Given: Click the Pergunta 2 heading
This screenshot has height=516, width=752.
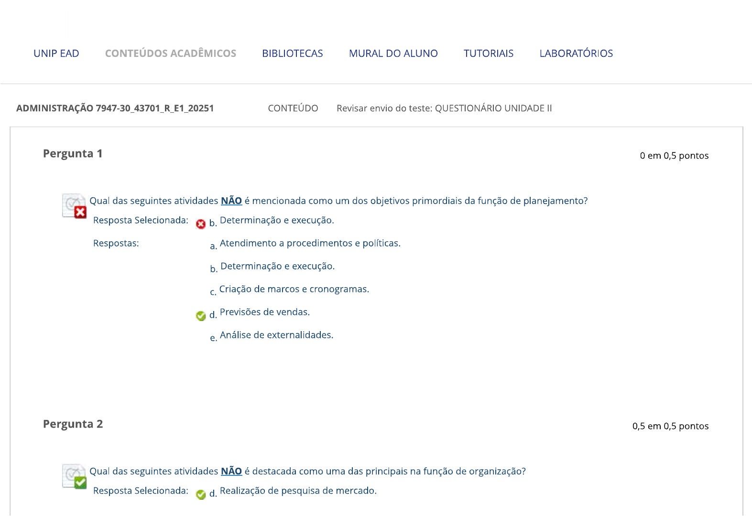Looking at the screenshot, I should (73, 424).
